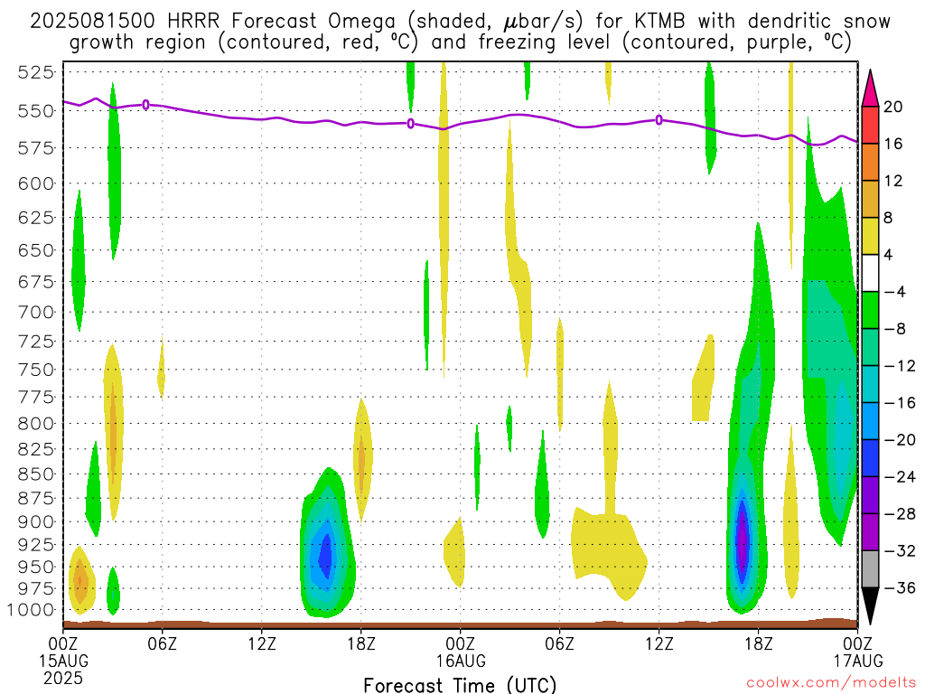Click the 675 pressure level label
The height and width of the screenshot is (694, 925).
click(x=35, y=282)
